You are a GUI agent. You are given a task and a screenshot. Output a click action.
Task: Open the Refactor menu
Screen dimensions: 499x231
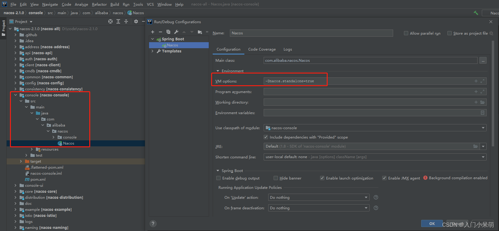click(99, 4)
